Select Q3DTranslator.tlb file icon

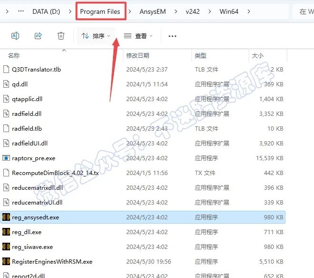[x=6, y=69]
